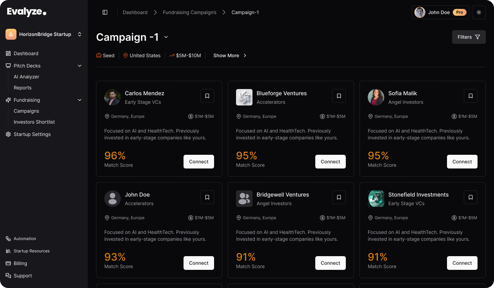Bookmark the Carlos Mendez investor card
This screenshot has width=494, height=288.
coord(207,96)
